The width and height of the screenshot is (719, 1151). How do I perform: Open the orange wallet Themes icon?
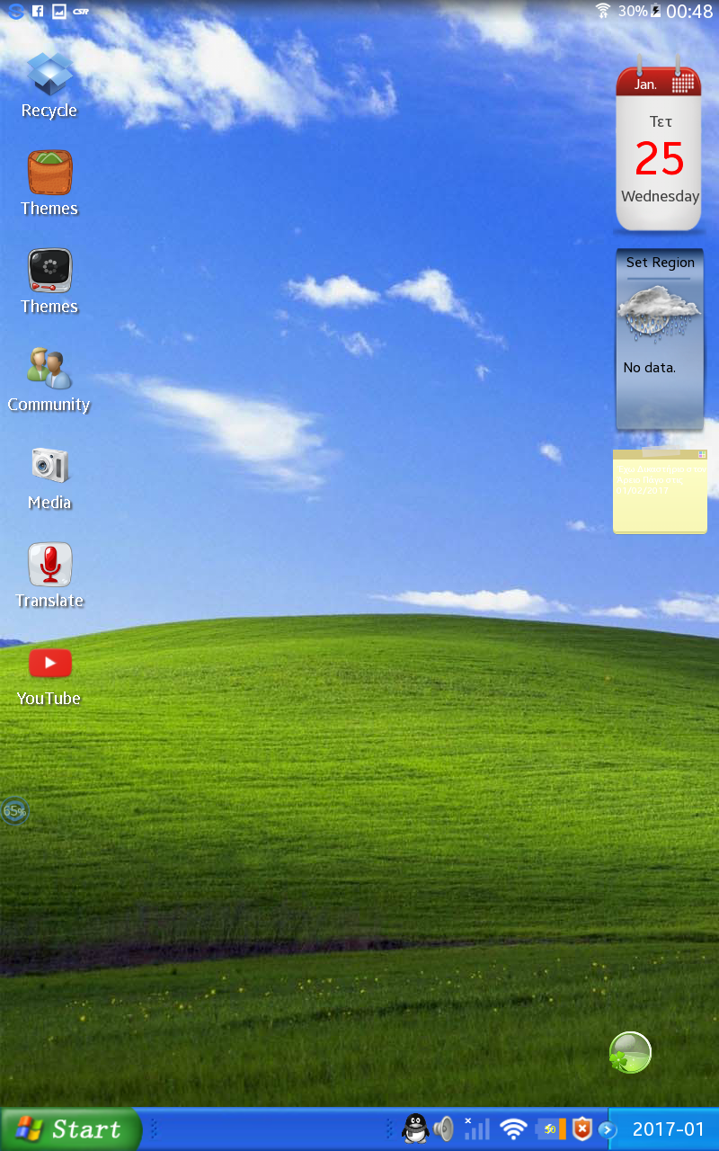49,183
